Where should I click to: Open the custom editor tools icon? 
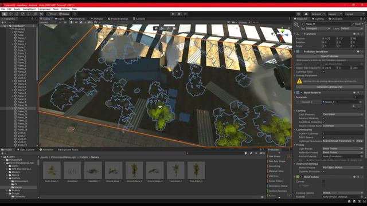click(41, 14)
